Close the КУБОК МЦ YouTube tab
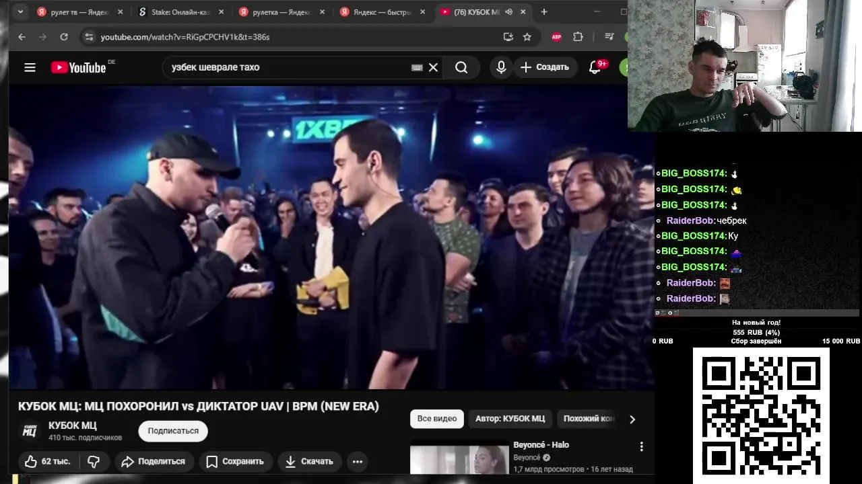 click(x=523, y=12)
